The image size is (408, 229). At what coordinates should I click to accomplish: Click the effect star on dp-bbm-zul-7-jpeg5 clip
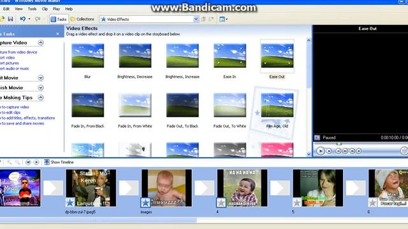pos(70,202)
